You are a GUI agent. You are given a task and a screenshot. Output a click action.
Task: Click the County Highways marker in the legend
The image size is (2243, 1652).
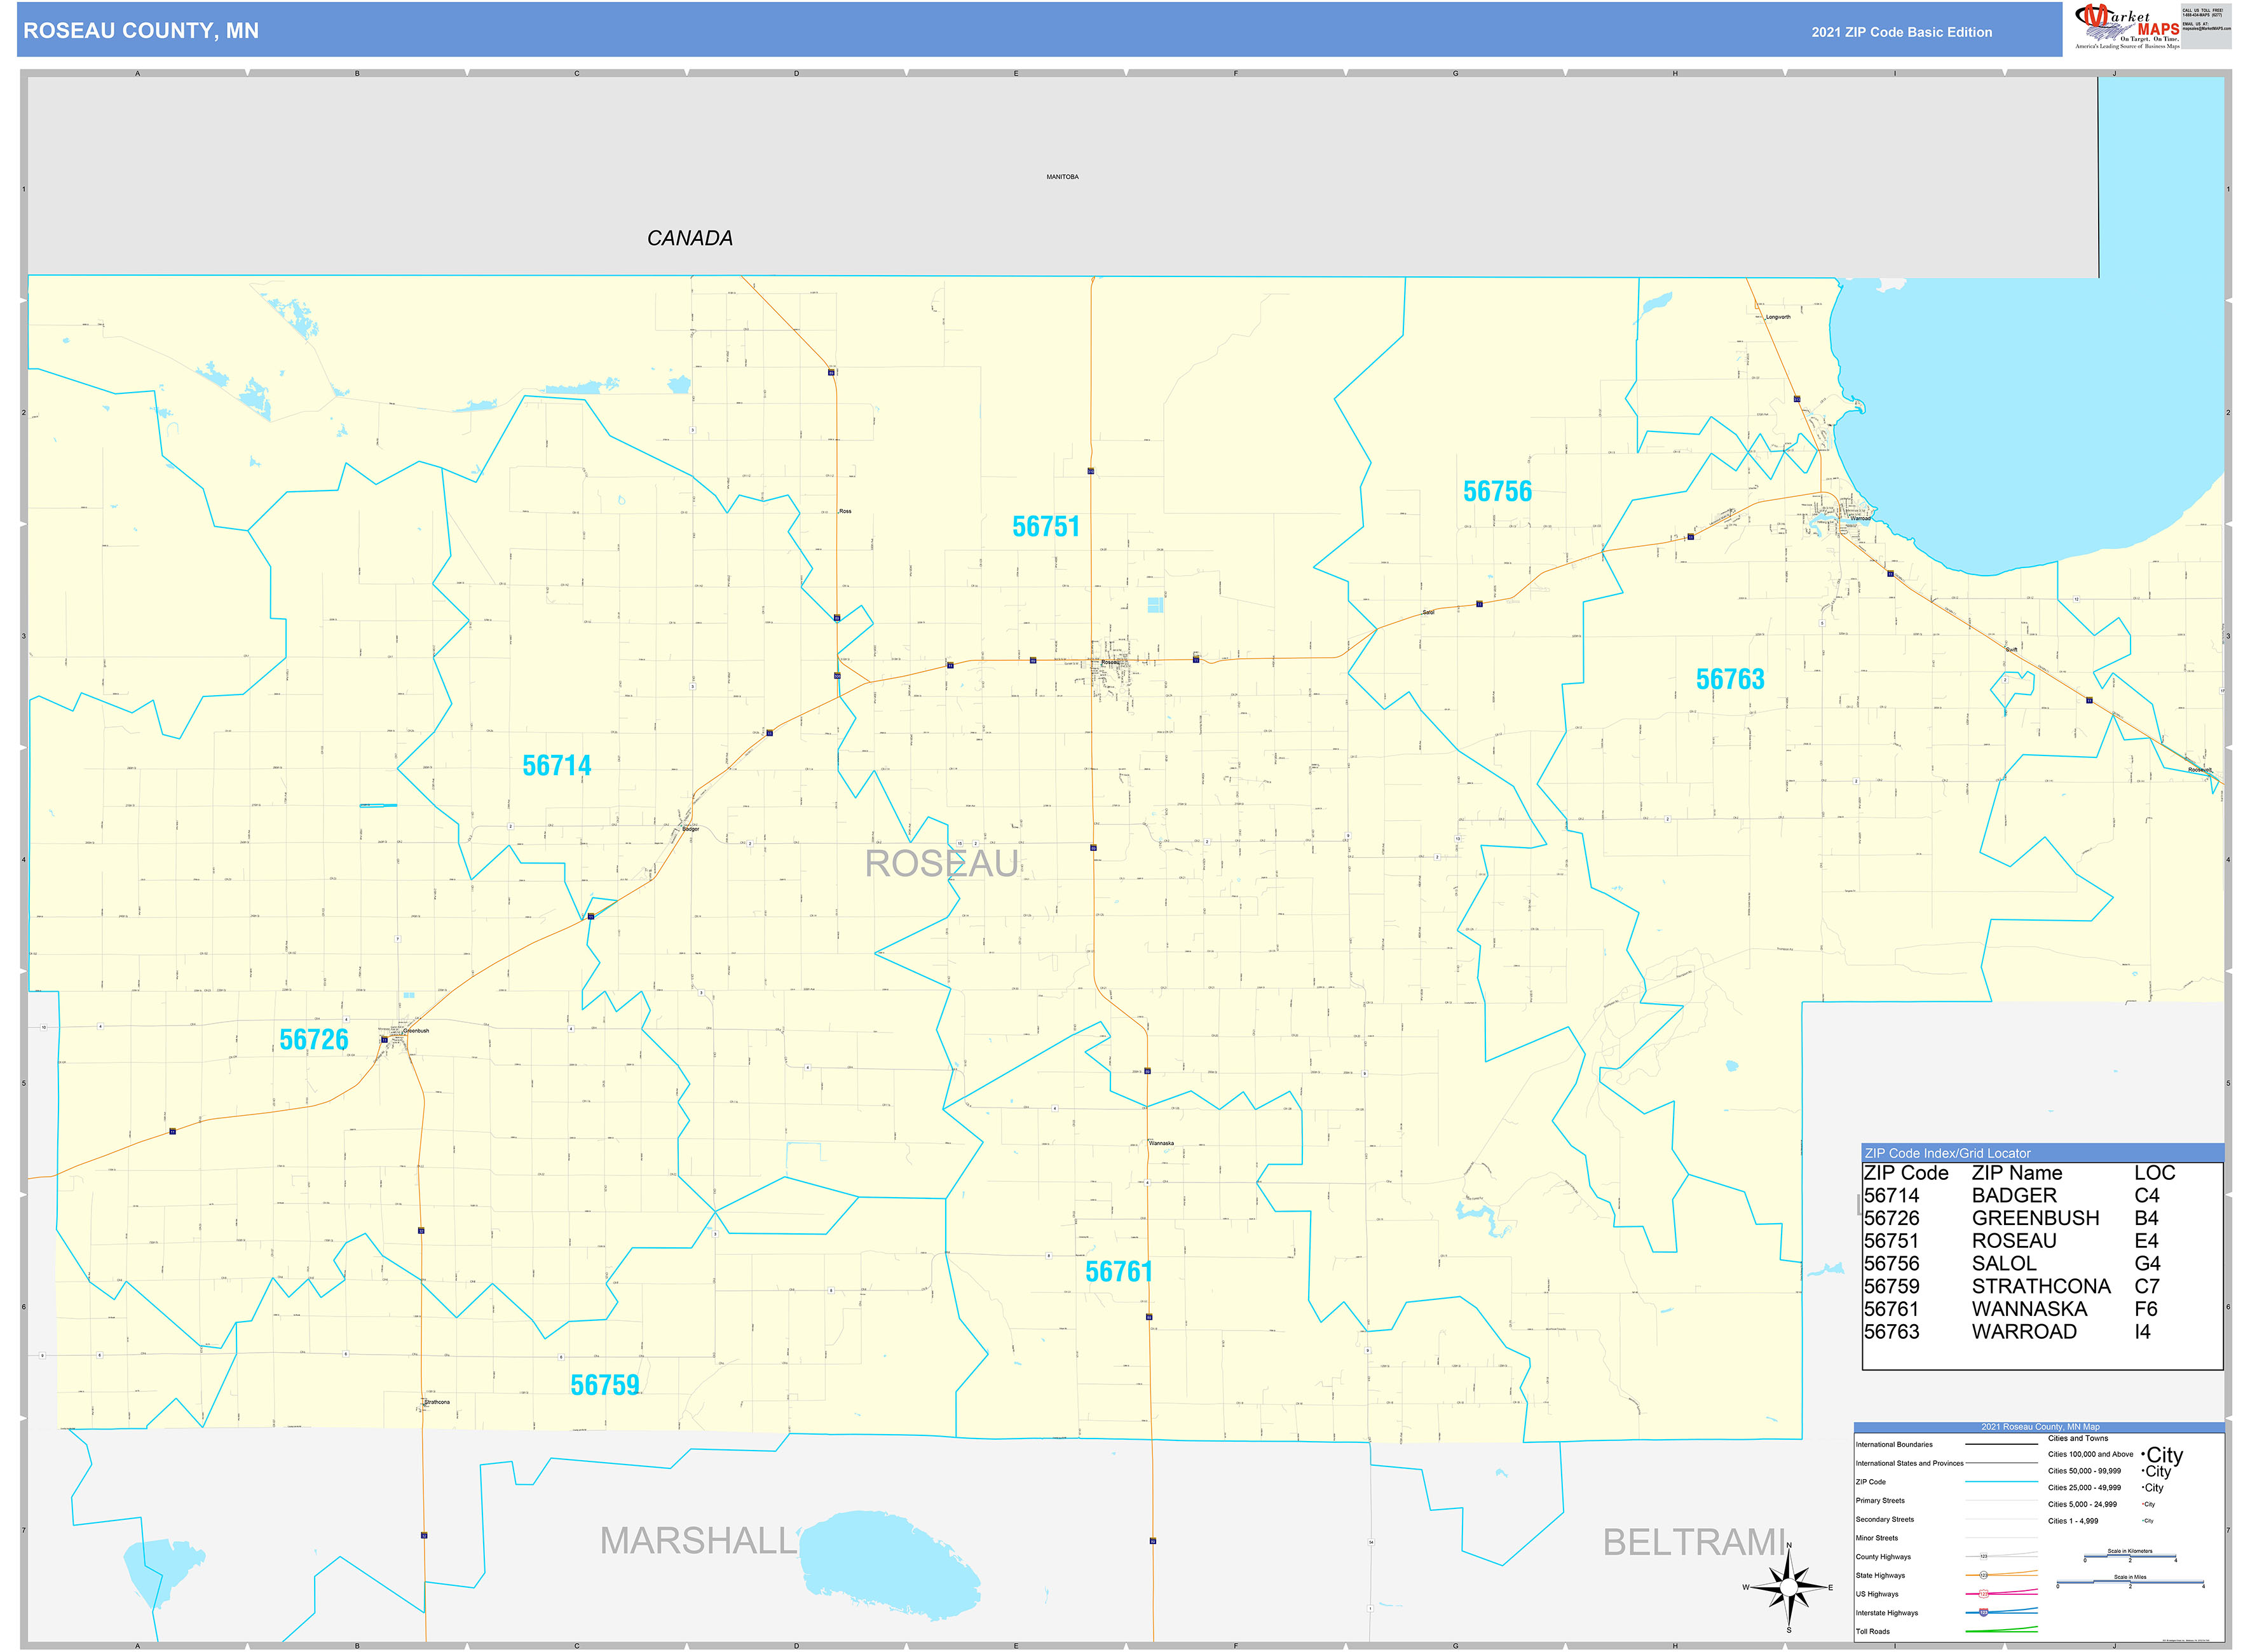(x=1983, y=1557)
